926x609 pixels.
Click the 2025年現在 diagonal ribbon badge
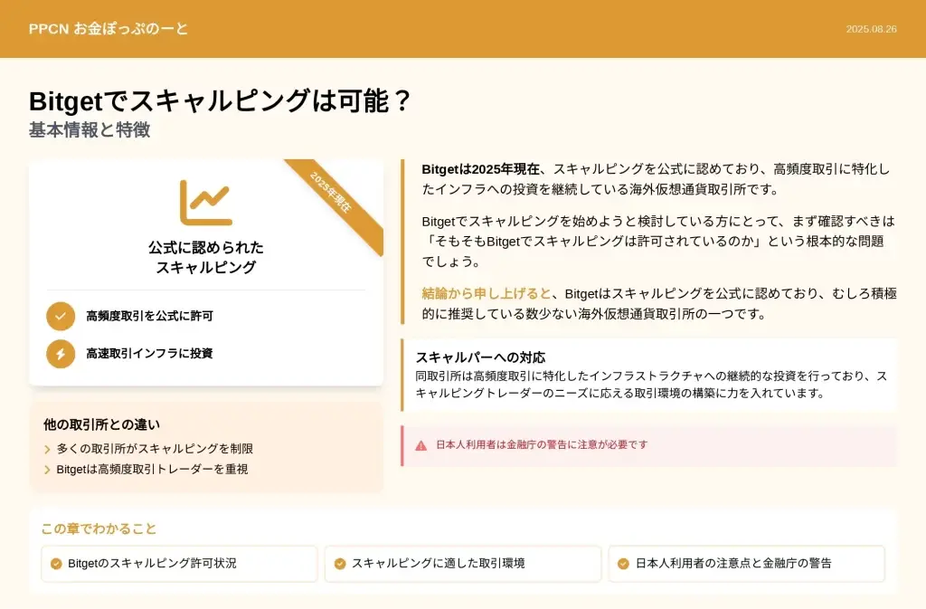[x=331, y=194]
